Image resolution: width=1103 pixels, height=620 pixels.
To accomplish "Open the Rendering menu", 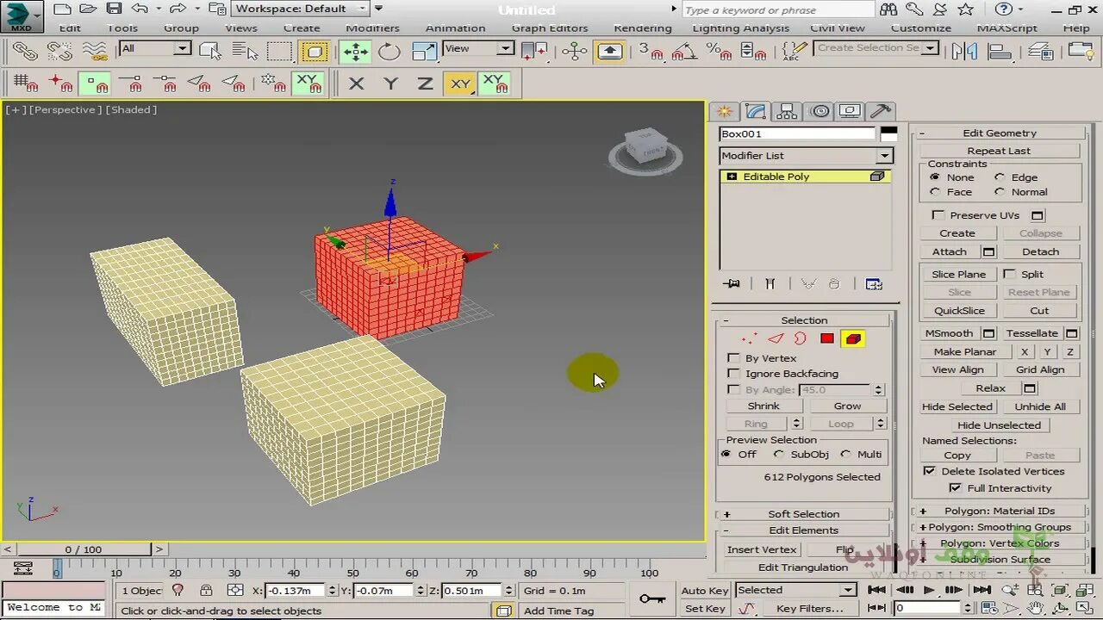I will (x=642, y=28).
